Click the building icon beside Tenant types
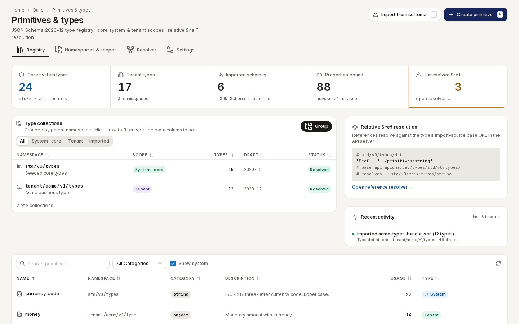This screenshot has height=324, width=519. [121, 75]
